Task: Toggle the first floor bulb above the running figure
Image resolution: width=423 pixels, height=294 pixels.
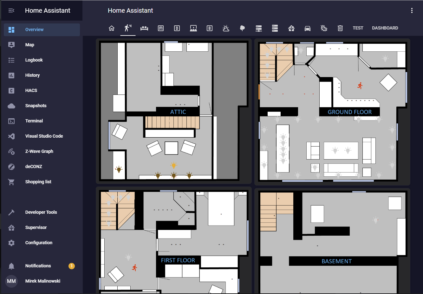Action: [128, 257]
